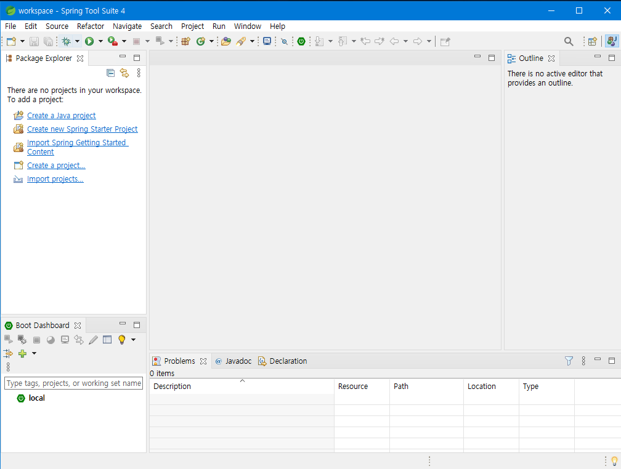
Task: Expand Boot Dashboard lightbulb dropdown arrow
Action: click(134, 340)
